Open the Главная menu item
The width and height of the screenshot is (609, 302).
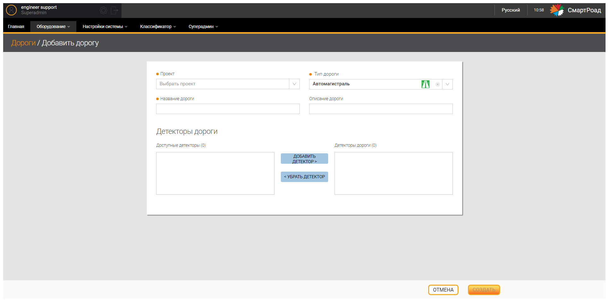pos(16,26)
